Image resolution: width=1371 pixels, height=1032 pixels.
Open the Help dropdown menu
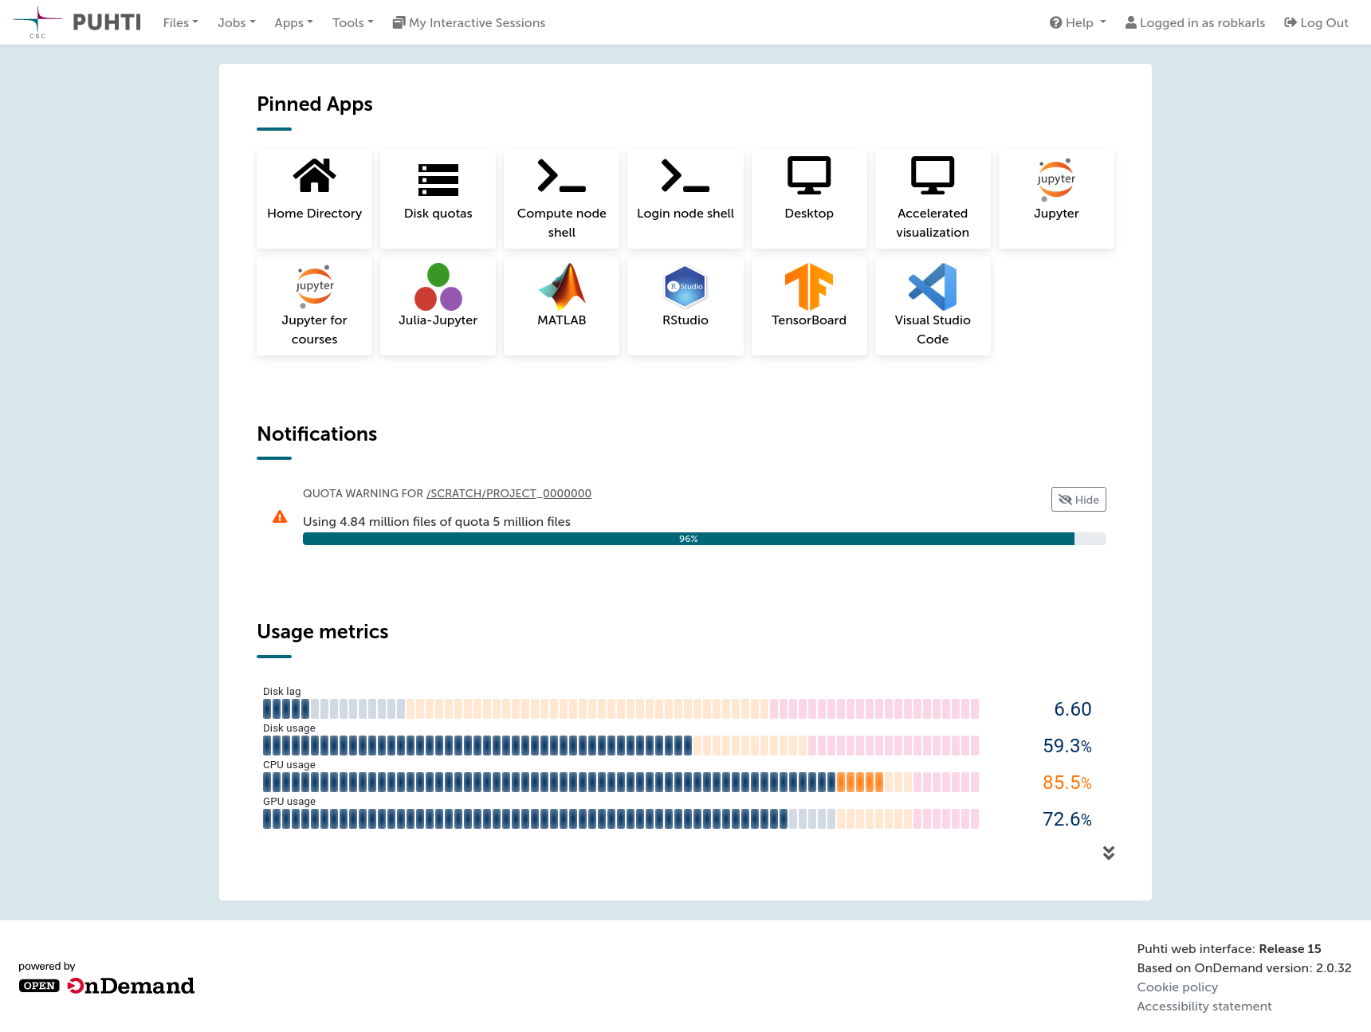(x=1078, y=23)
